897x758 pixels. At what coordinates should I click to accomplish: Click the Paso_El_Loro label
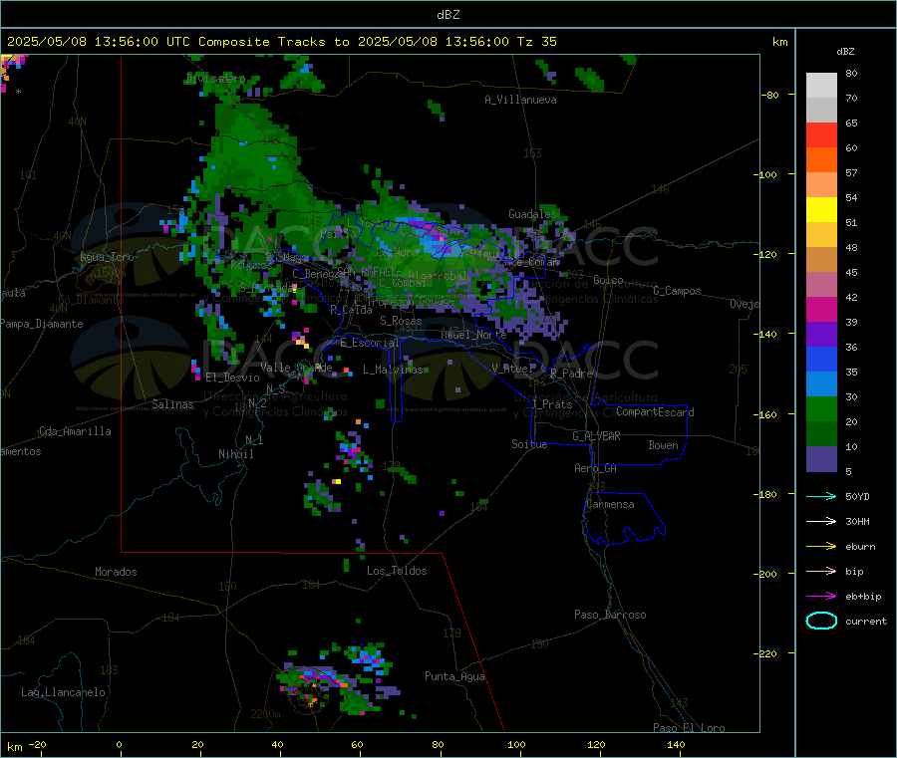[689, 728]
